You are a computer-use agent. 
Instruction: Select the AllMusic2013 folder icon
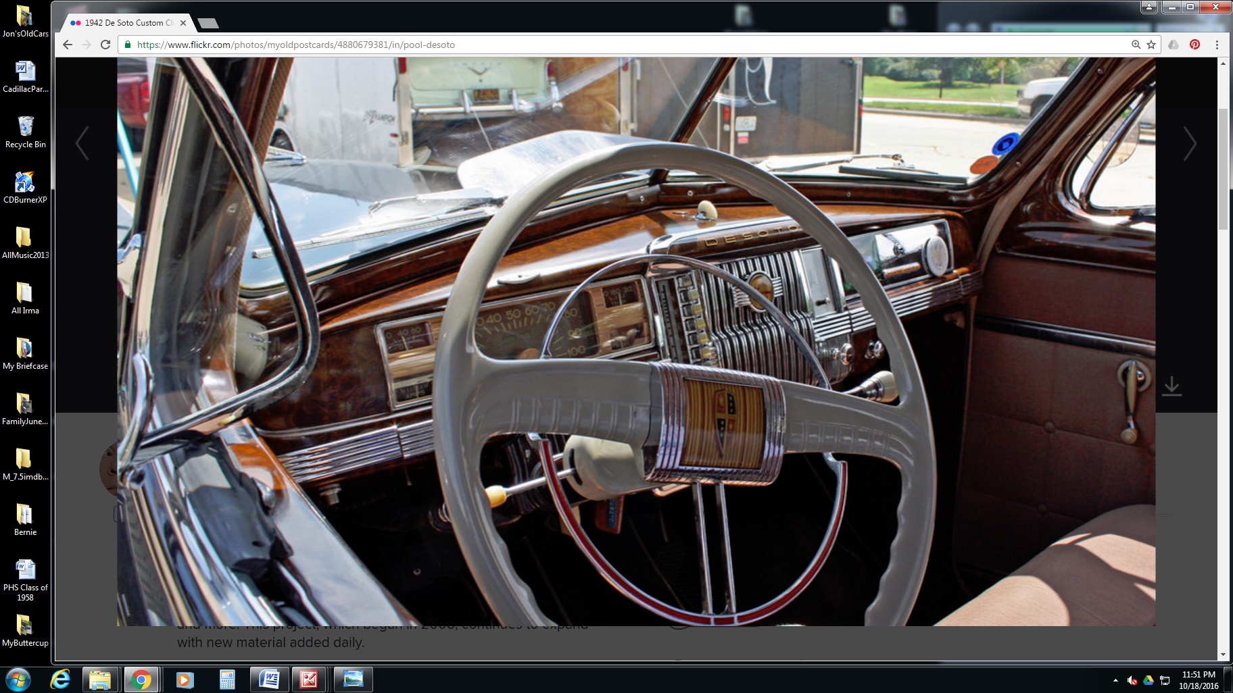(25, 242)
